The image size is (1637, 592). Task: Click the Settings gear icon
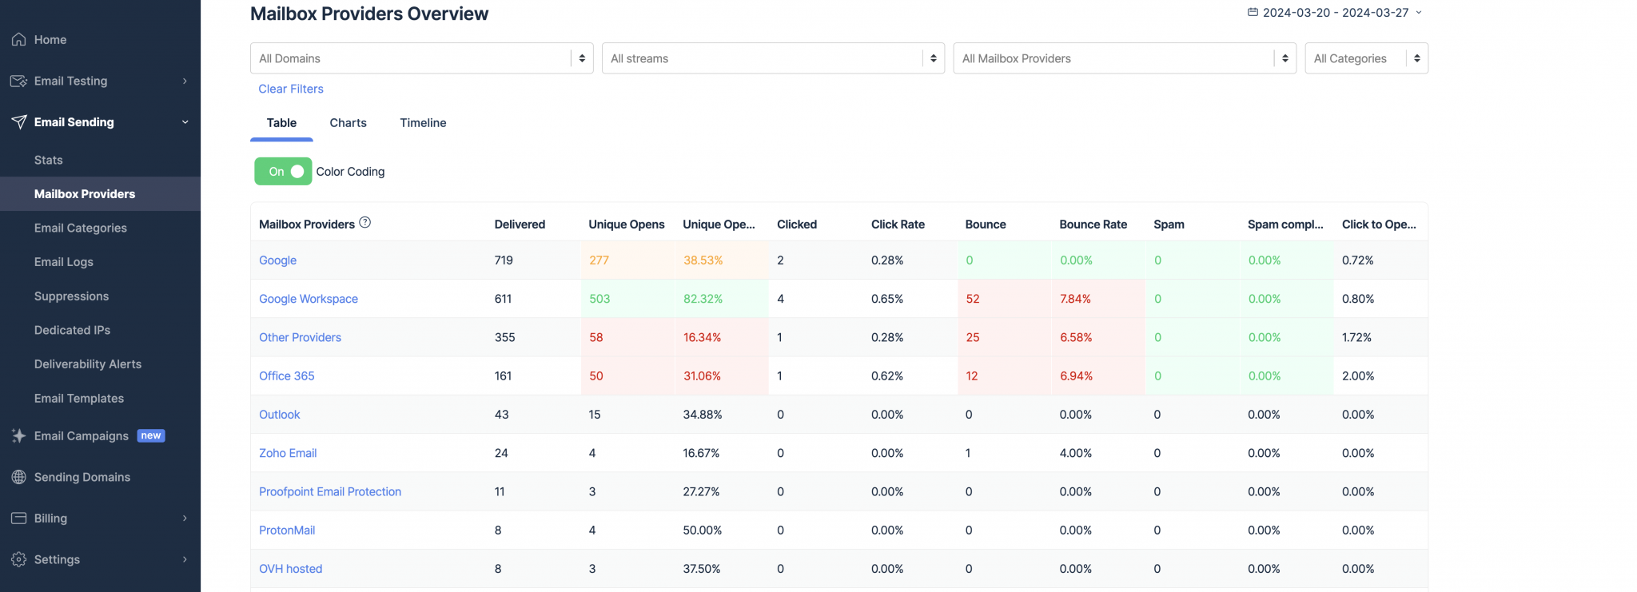coord(19,559)
